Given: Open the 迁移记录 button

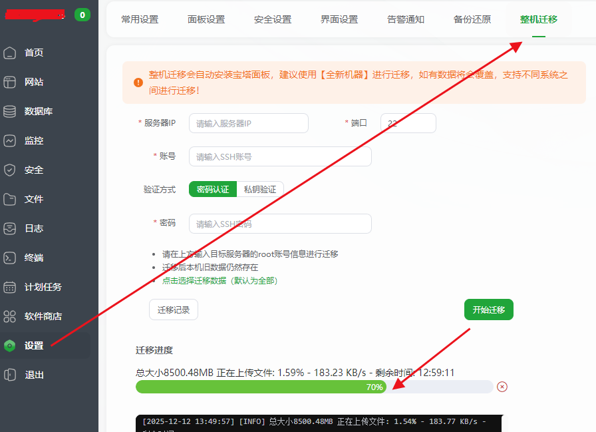Looking at the screenshot, I should (174, 310).
